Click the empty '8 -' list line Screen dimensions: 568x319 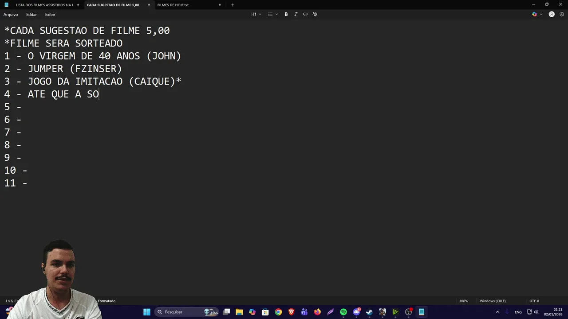(x=13, y=145)
